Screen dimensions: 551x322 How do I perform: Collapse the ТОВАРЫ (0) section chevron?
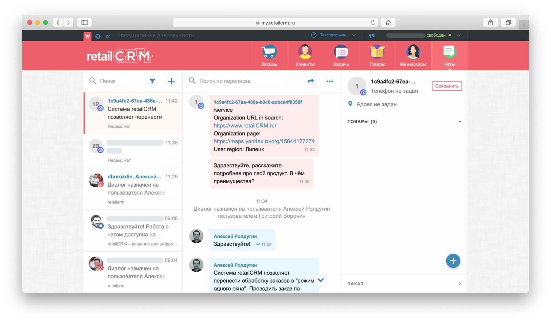(460, 121)
